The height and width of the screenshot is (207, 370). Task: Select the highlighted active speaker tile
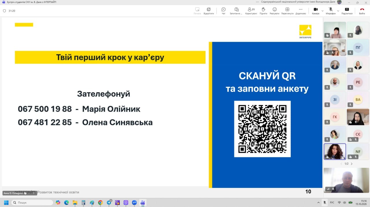[x=335, y=151]
